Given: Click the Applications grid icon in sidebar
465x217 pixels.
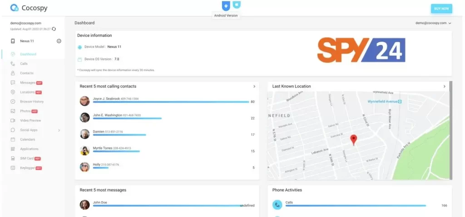Looking at the screenshot, I should 13,149.
